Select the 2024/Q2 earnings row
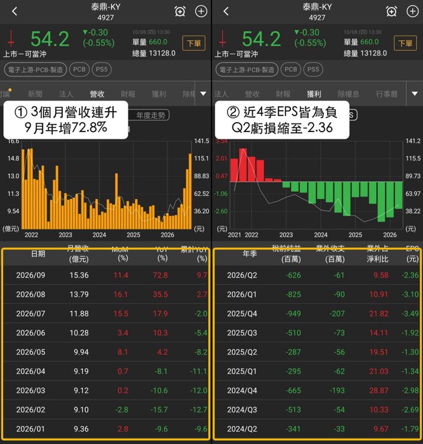Viewport: 423px width, 444px height. point(317,429)
